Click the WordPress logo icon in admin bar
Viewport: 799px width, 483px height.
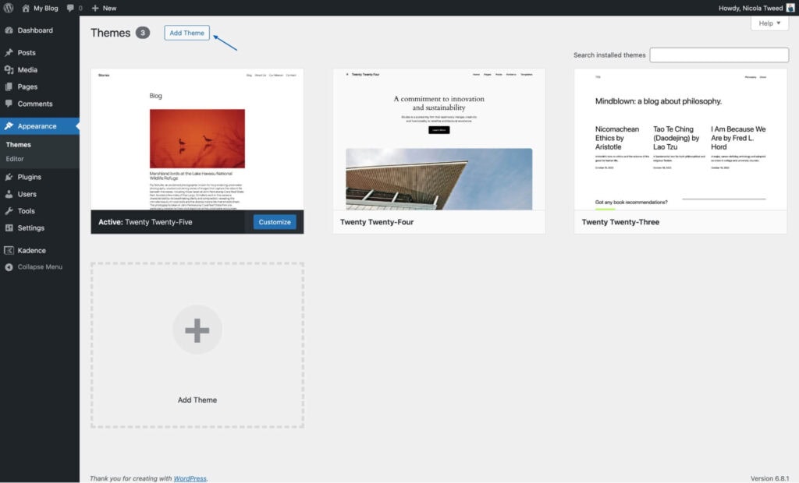coord(9,8)
